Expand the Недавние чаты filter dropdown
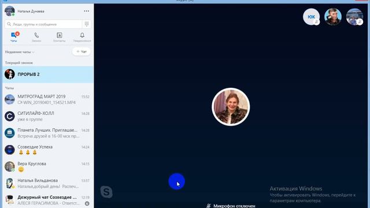Viewport: 370px width, 208px height. [20, 52]
